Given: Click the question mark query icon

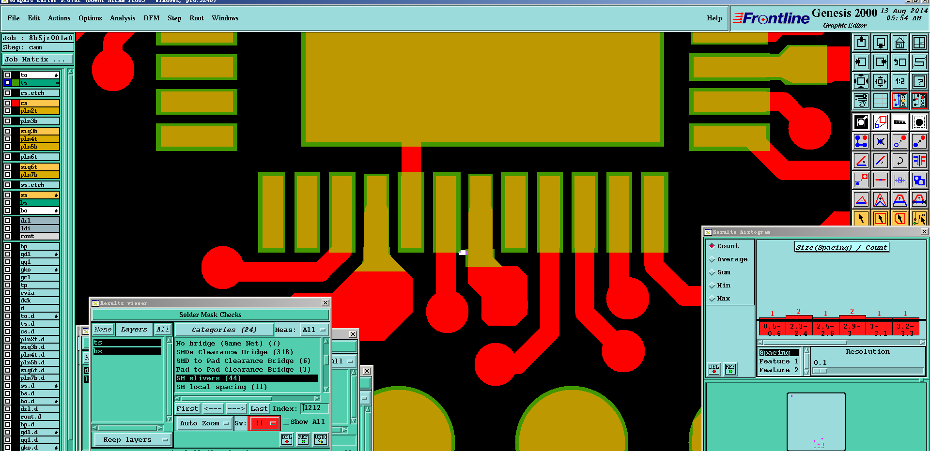Looking at the screenshot, I should (x=919, y=81).
